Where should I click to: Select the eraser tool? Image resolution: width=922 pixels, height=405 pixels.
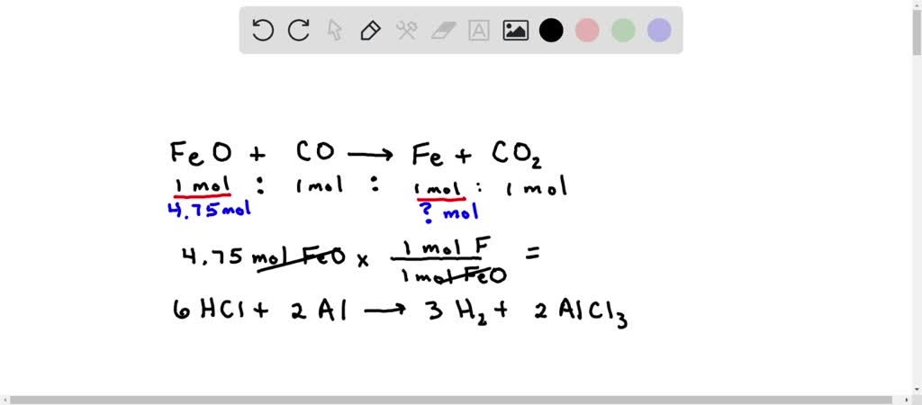[x=443, y=30]
